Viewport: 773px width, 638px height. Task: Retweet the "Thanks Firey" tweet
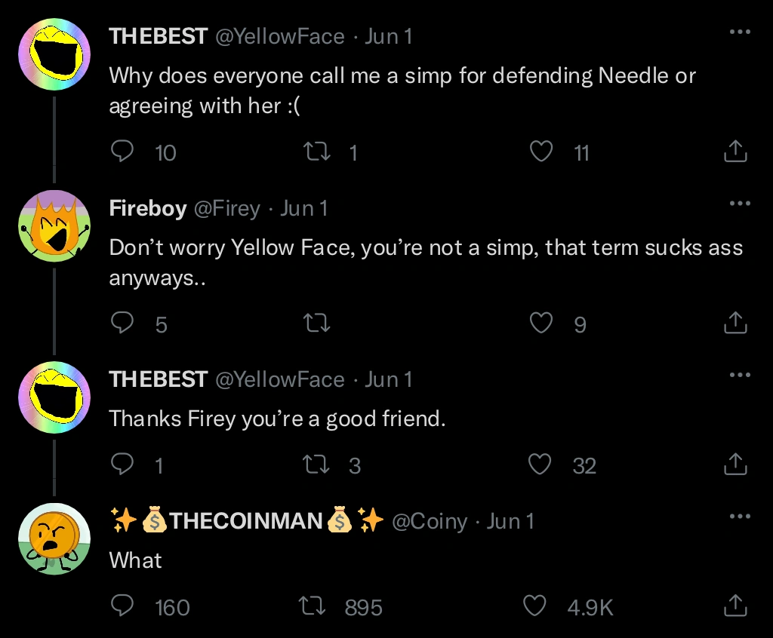317,465
